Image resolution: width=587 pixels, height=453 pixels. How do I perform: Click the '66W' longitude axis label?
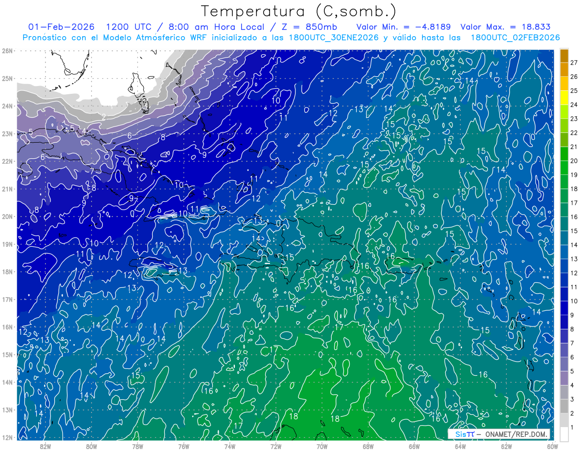coord(414,446)
